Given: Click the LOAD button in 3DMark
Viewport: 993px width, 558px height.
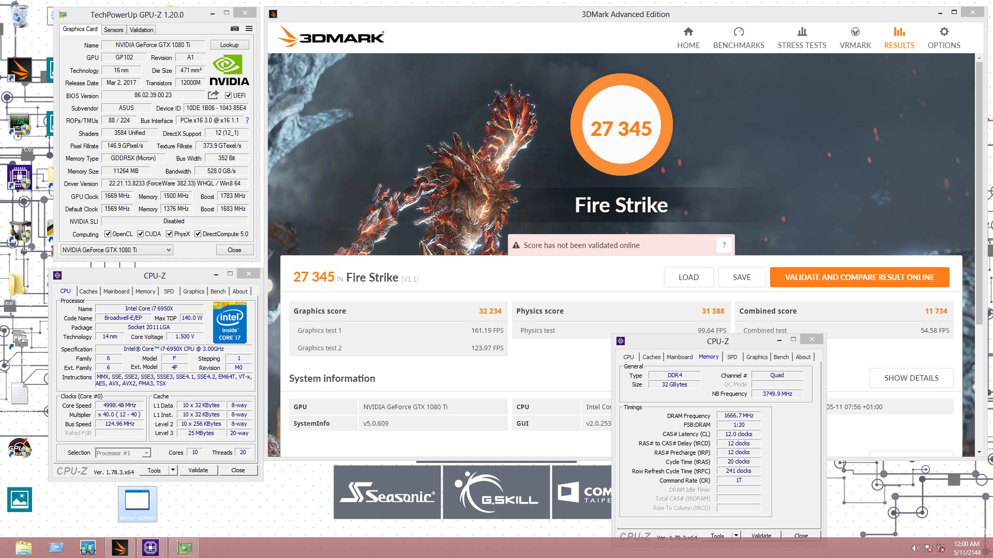Looking at the screenshot, I should coord(688,277).
